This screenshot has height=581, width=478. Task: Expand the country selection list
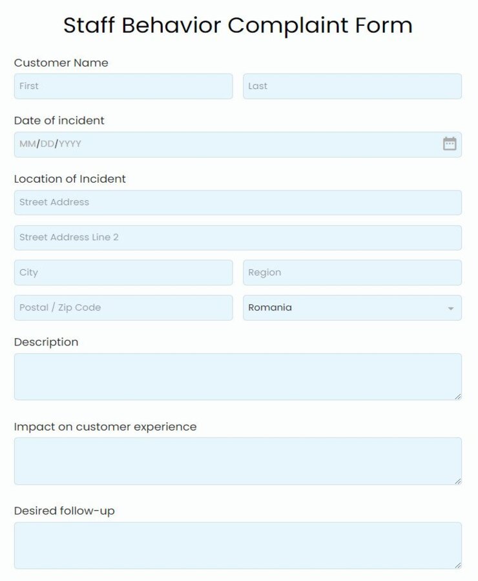pyautogui.click(x=352, y=308)
